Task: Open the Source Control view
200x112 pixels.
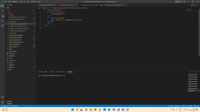Action: point(2,16)
